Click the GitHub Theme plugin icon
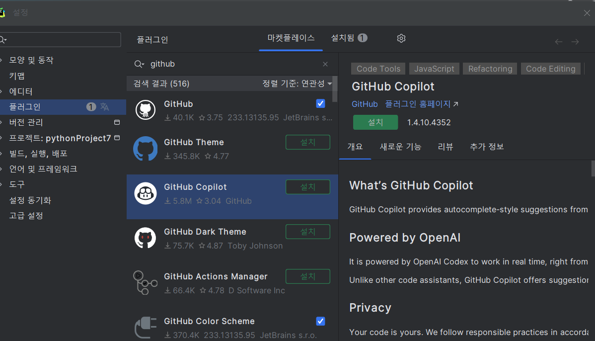The height and width of the screenshot is (341, 595). (146, 149)
